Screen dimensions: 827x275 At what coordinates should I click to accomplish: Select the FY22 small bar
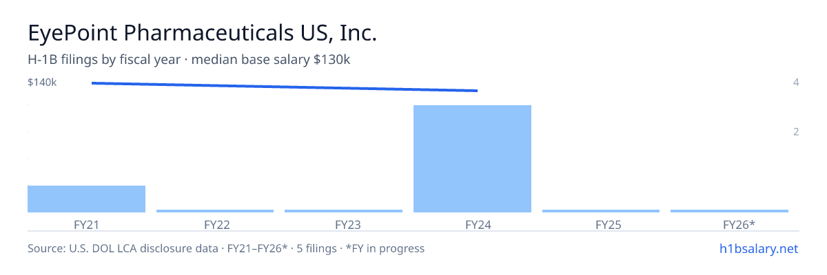coord(215,211)
